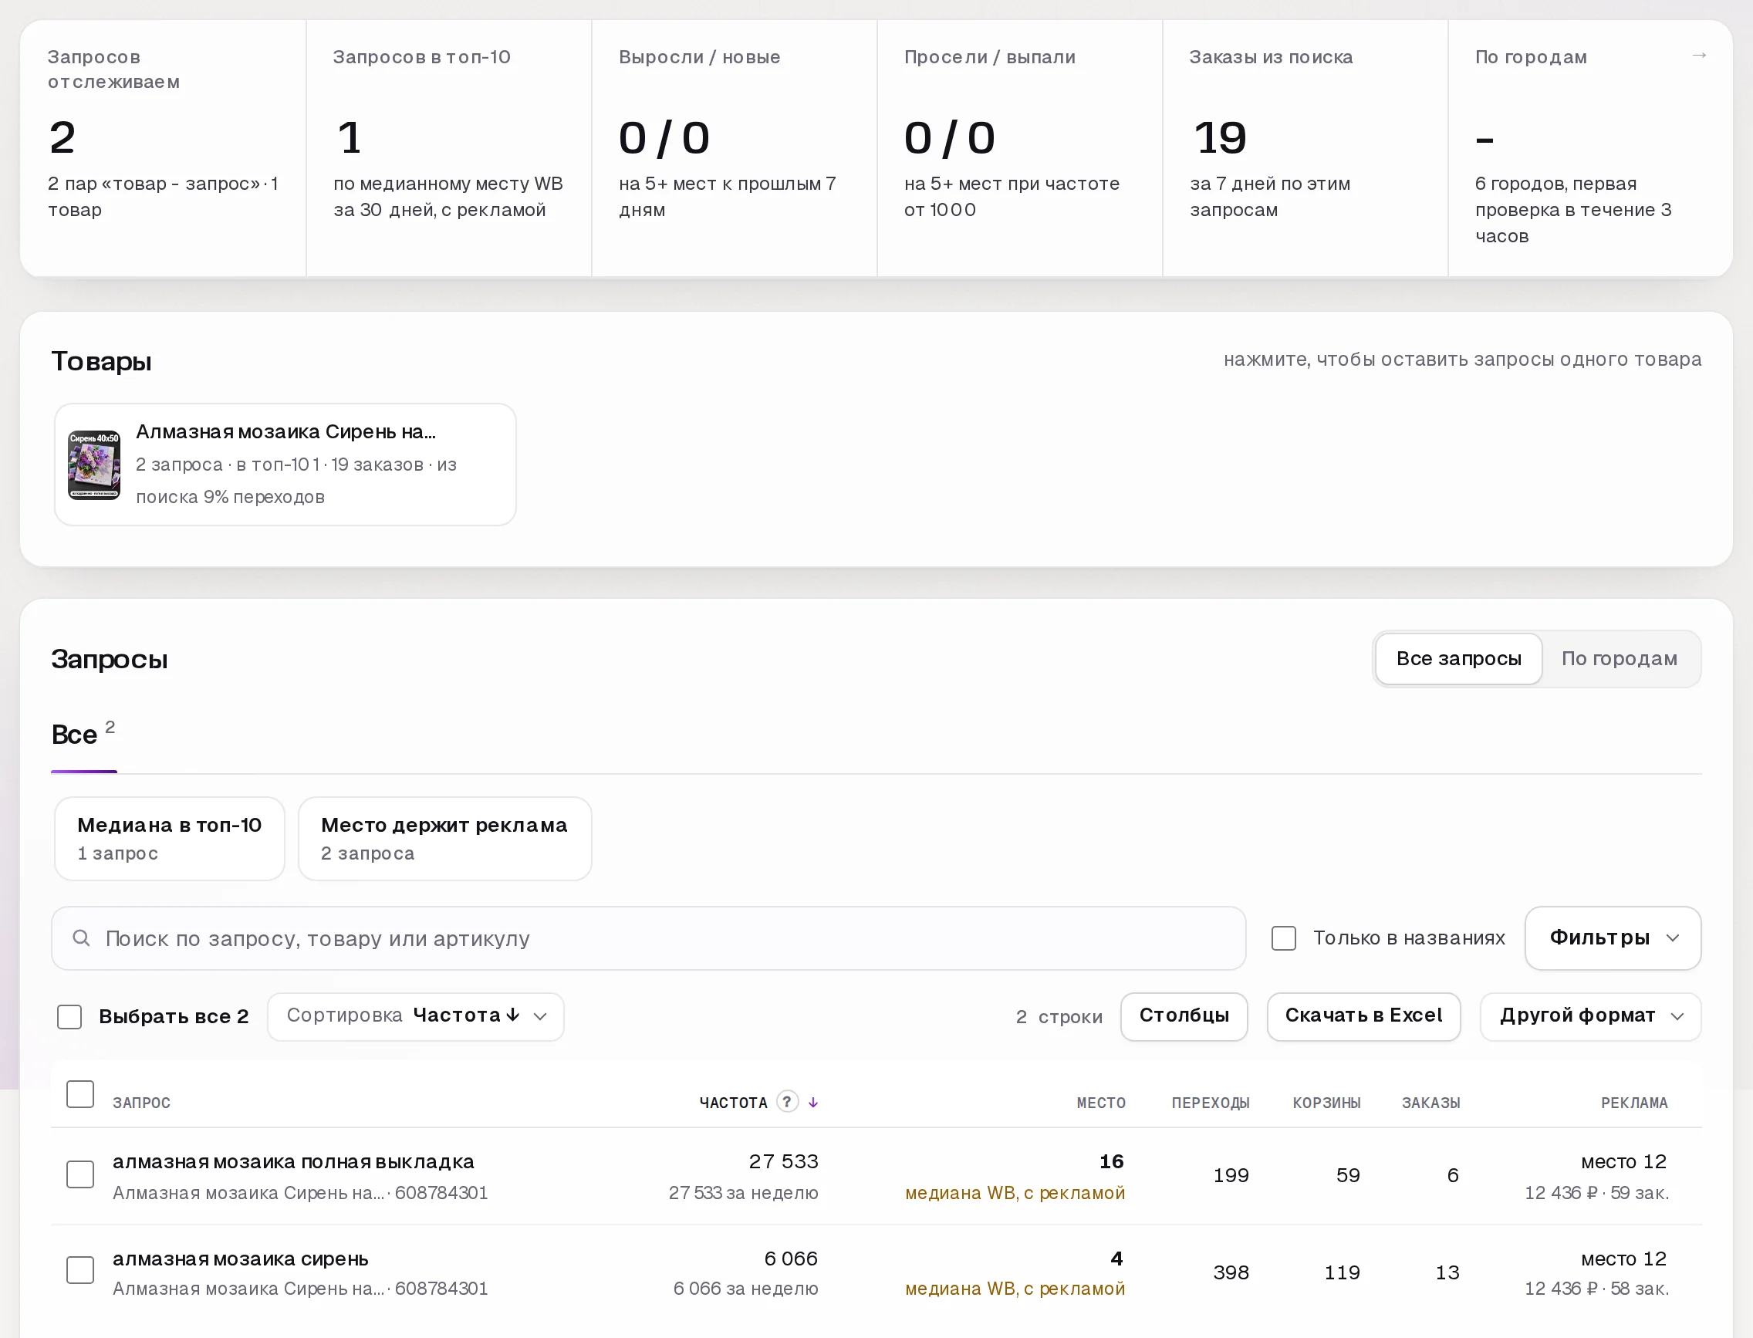The width and height of the screenshot is (1753, 1338).
Task: Tick the Выбрать все 2 checkbox
Action: pyautogui.click(x=69, y=1016)
